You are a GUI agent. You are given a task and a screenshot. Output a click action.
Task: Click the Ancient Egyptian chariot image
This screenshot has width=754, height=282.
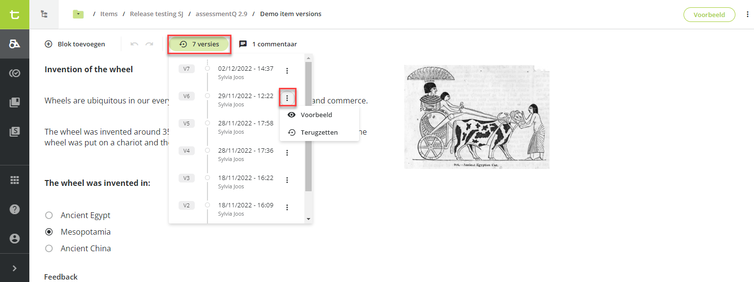click(x=477, y=117)
